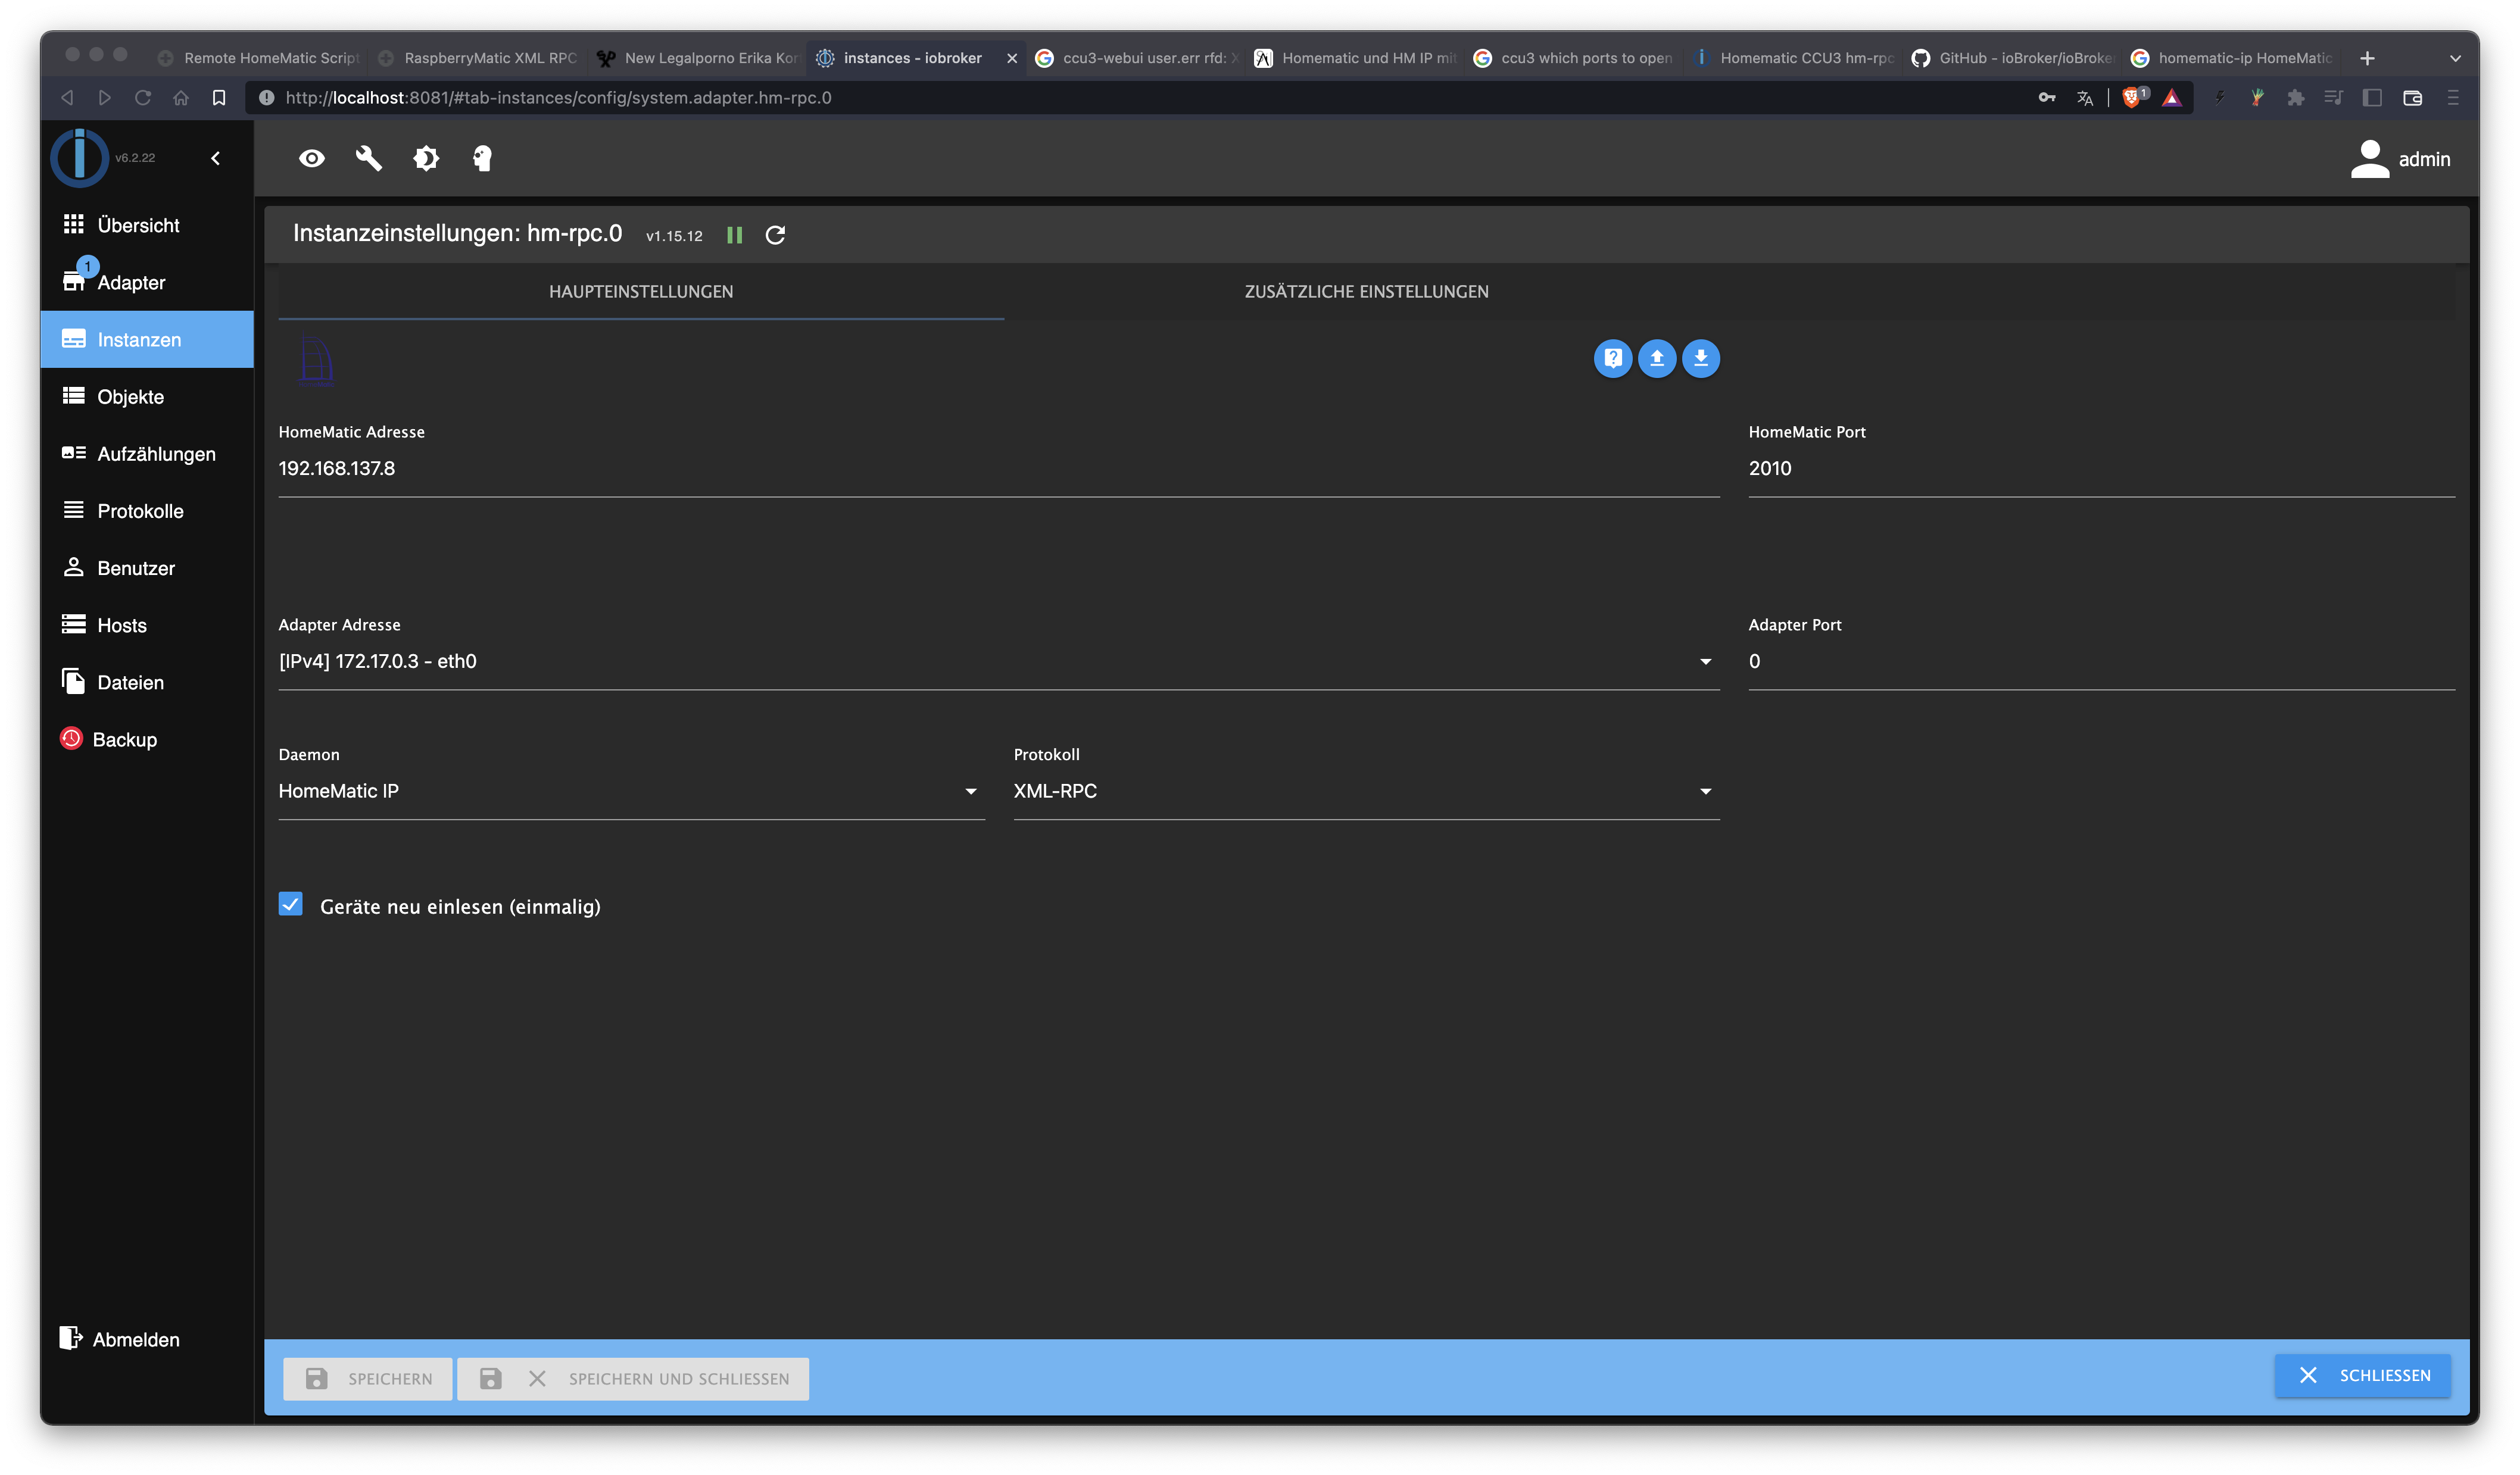Viewport: 2520px width, 1475px height.
Task: Toggle the light/dark theme brightness icon
Action: 426,159
